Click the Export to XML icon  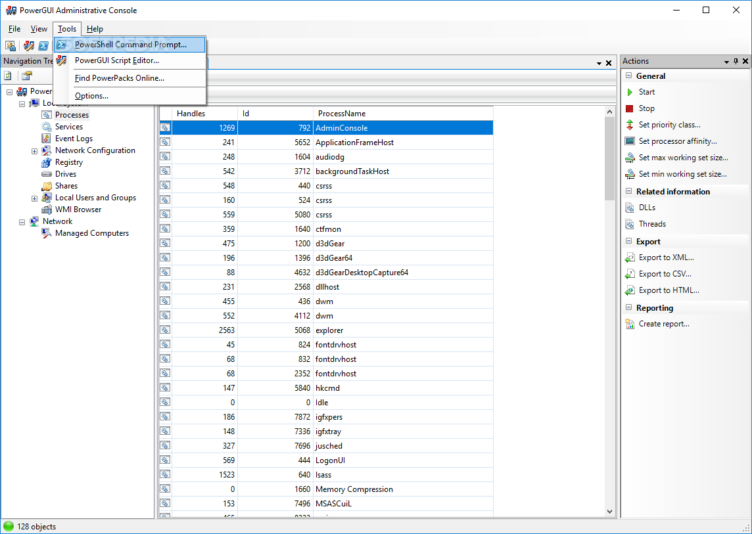click(630, 258)
